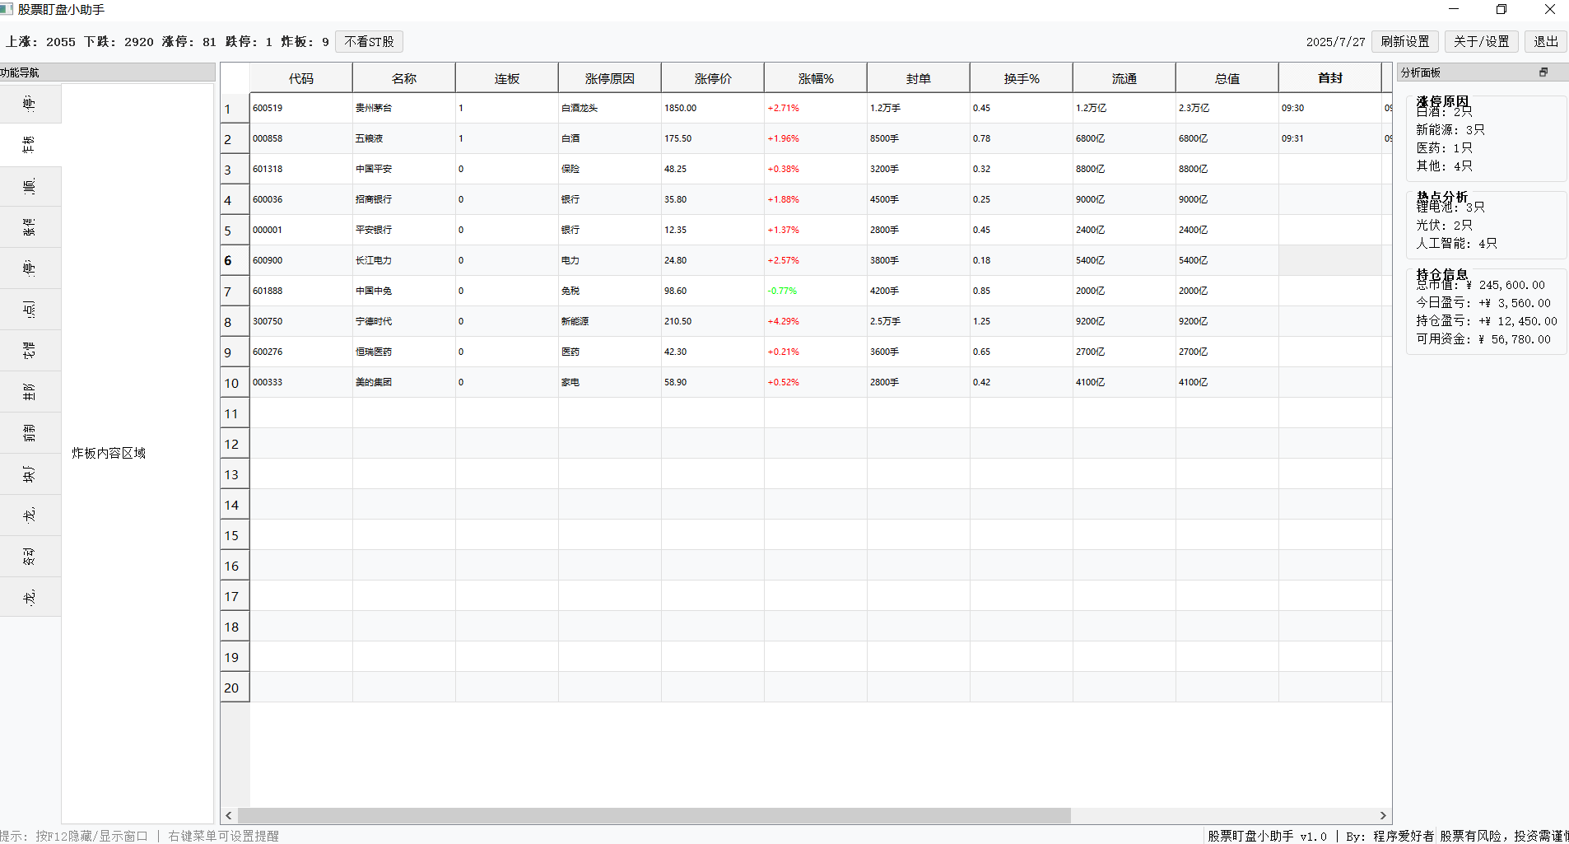The image size is (1569, 844).
Task: Click the 股票盯盘小助手 app icon in title bar
Action: coord(7,9)
